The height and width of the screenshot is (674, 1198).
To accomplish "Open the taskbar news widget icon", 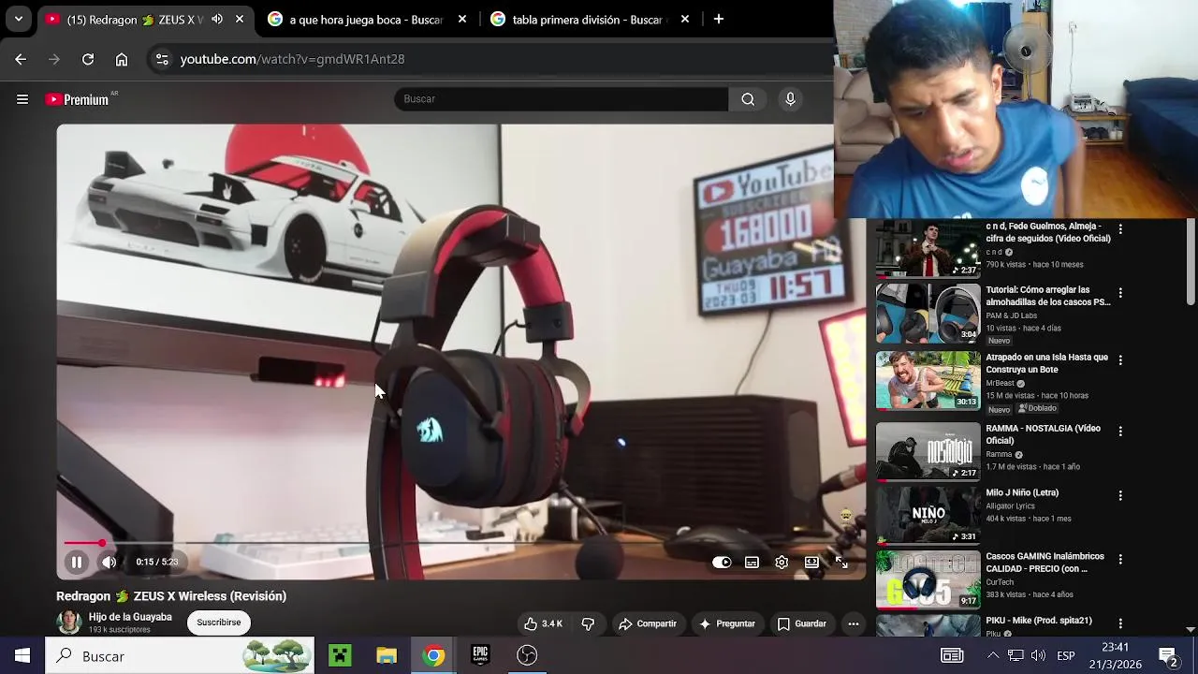I will (952, 656).
